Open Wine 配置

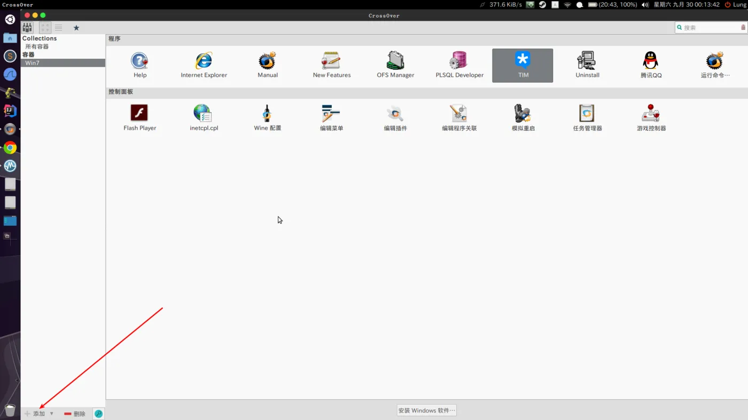[267, 117]
